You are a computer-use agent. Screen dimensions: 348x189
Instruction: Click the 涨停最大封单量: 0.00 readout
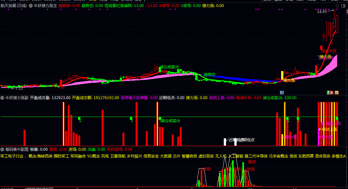click(x=139, y=98)
